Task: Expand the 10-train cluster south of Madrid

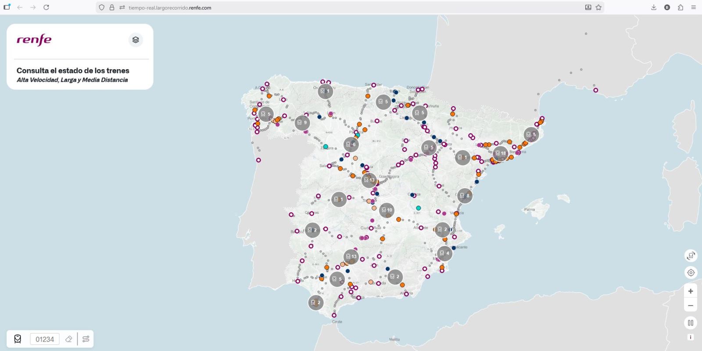Action: (387, 210)
